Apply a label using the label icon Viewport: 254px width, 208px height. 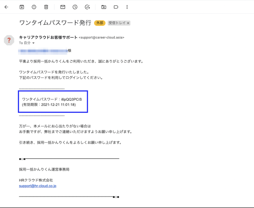tap(116, 7)
